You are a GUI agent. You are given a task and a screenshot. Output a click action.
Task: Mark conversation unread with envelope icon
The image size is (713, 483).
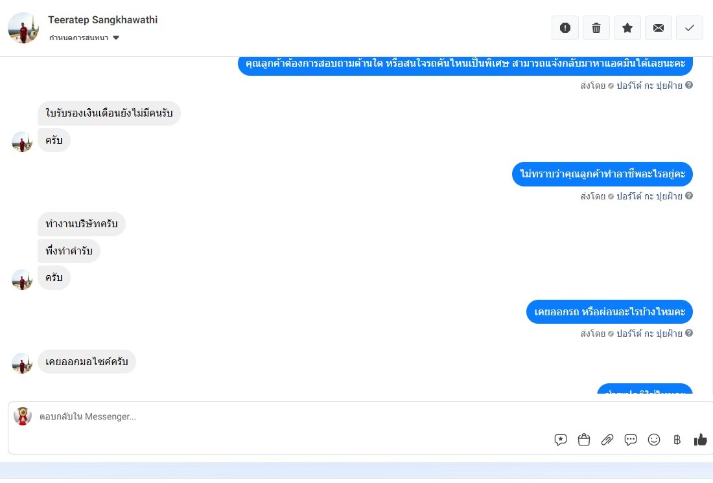point(658,28)
